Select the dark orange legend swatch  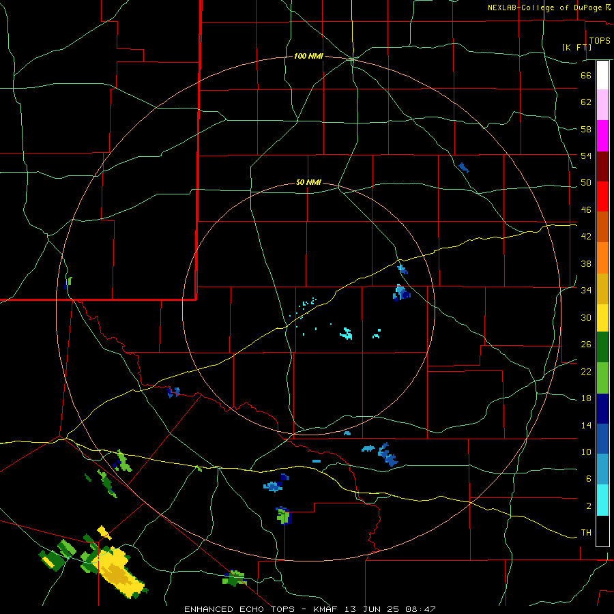[602, 227]
